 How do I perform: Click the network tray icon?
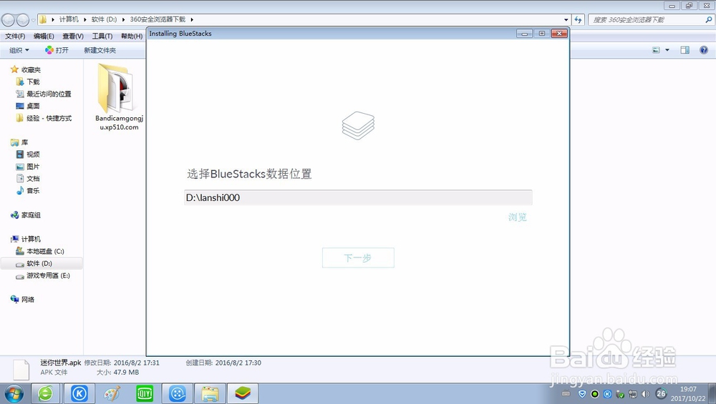click(632, 393)
